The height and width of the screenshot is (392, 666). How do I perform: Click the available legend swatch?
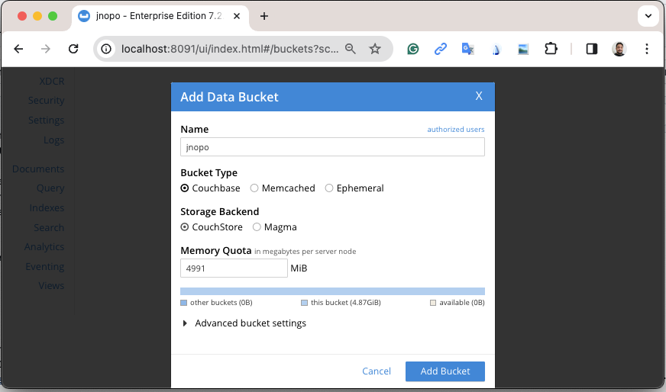[433, 303]
